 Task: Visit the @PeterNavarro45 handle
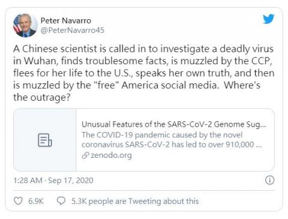(x=73, y=30)
